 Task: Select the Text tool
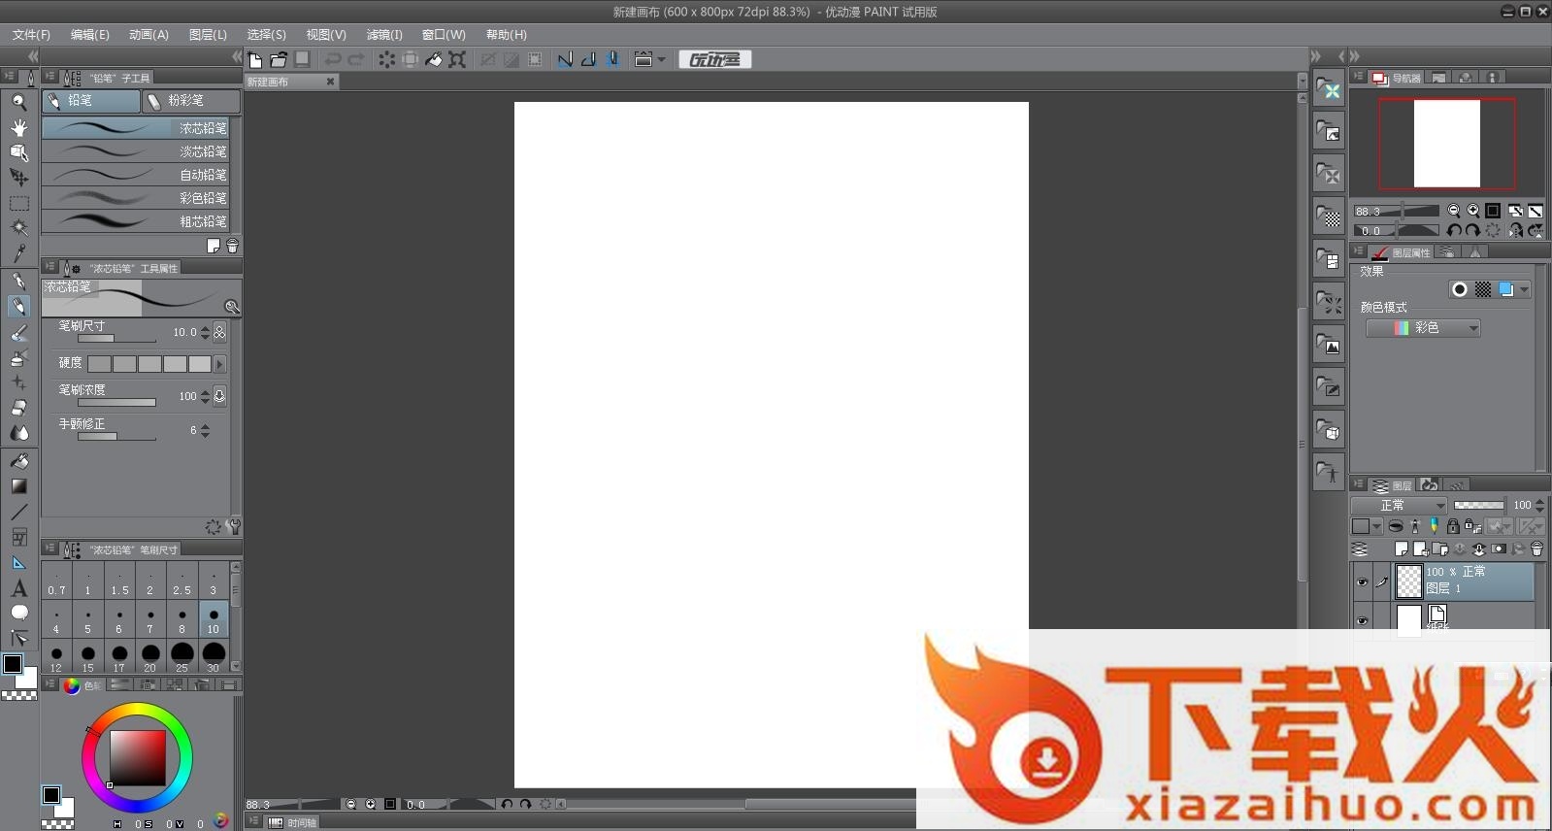click(18, 587)
